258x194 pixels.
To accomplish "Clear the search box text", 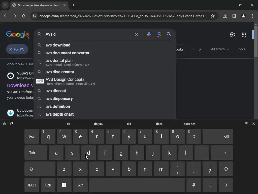I will [136, 34].
